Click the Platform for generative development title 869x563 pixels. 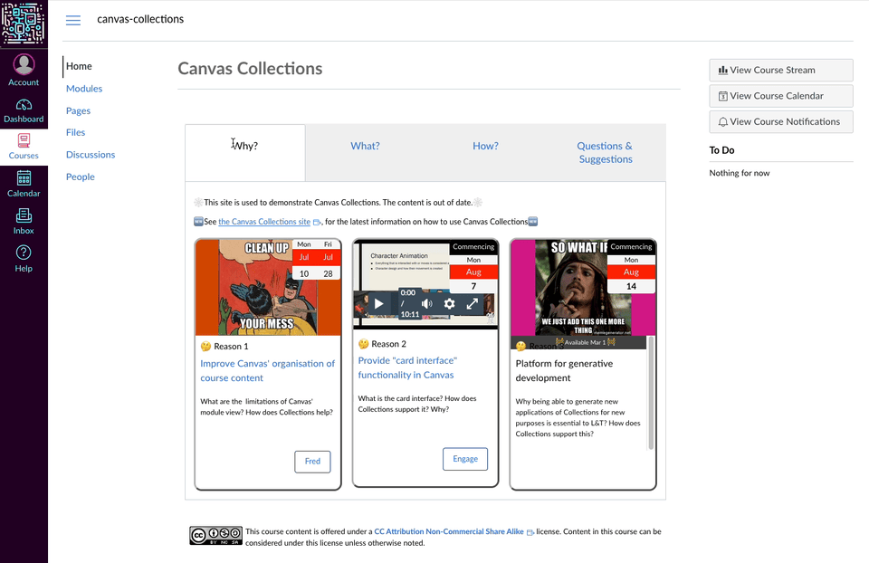tap(564, 371)
